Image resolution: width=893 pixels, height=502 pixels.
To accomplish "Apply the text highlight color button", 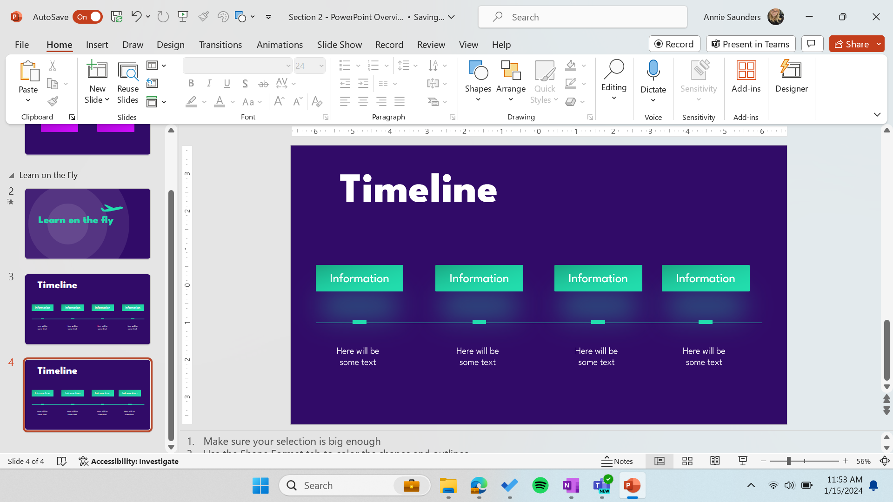I will (x=191, y=101).
